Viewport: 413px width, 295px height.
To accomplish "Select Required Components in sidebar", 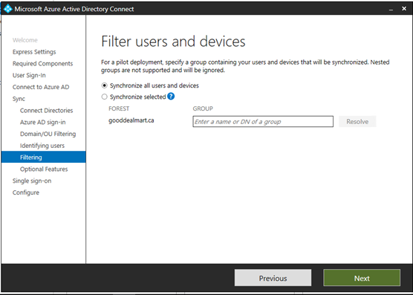I will 42,63.
